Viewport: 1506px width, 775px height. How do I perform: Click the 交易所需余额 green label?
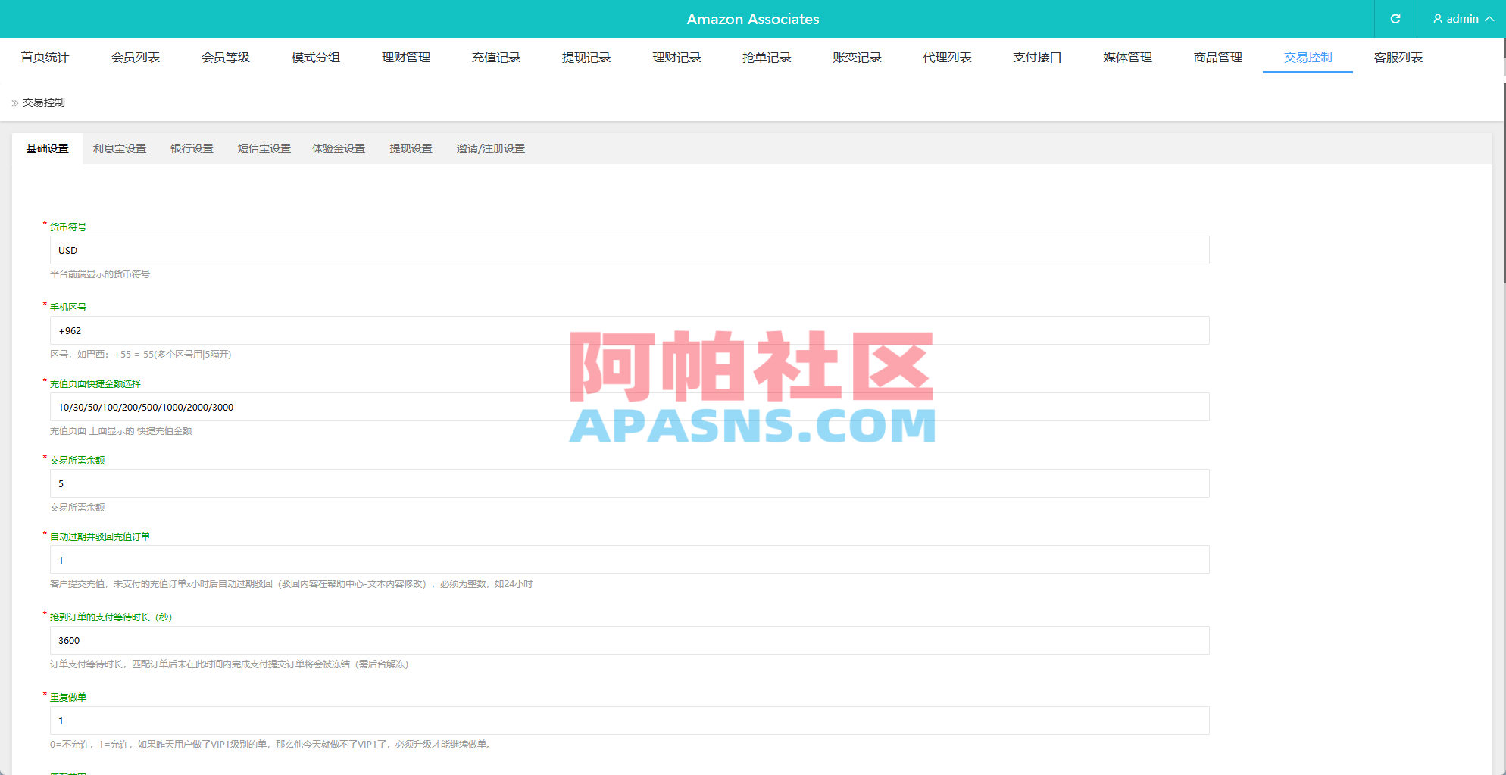coord(77,460)
